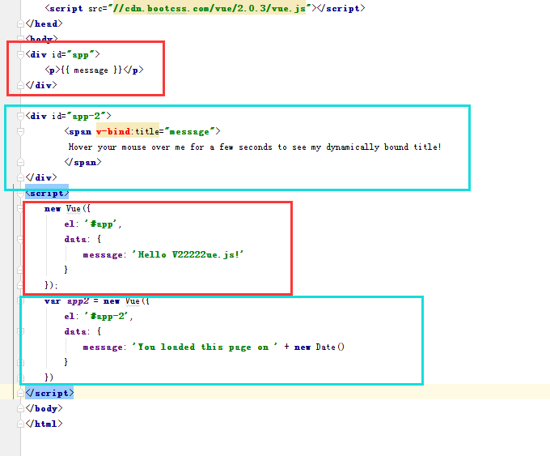Viewport: 550px width, 456px height.
Task: Click the highlighted closing </script> tag
Action: 49,393
